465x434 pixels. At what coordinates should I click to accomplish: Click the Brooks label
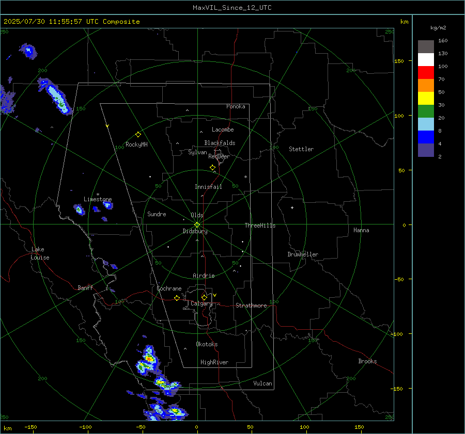pyautogui.click(x=367, y=361)
